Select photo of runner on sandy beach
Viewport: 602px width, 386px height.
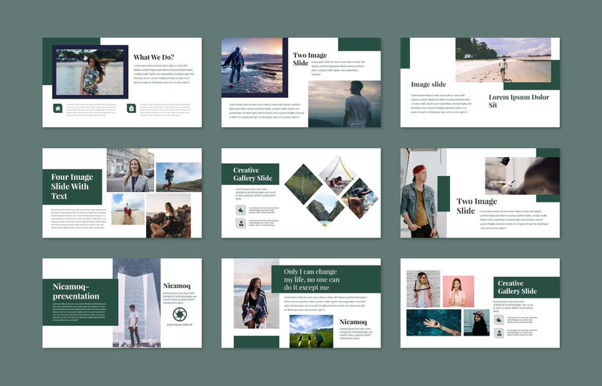[503, 59]
